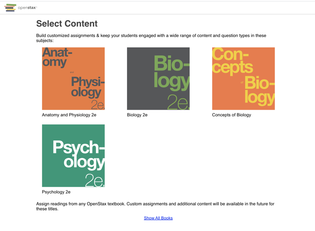This screenshot has height=231, width=315.
Task: Select the "Concepts of Biology" text label
Action: [x=231, y=115]
